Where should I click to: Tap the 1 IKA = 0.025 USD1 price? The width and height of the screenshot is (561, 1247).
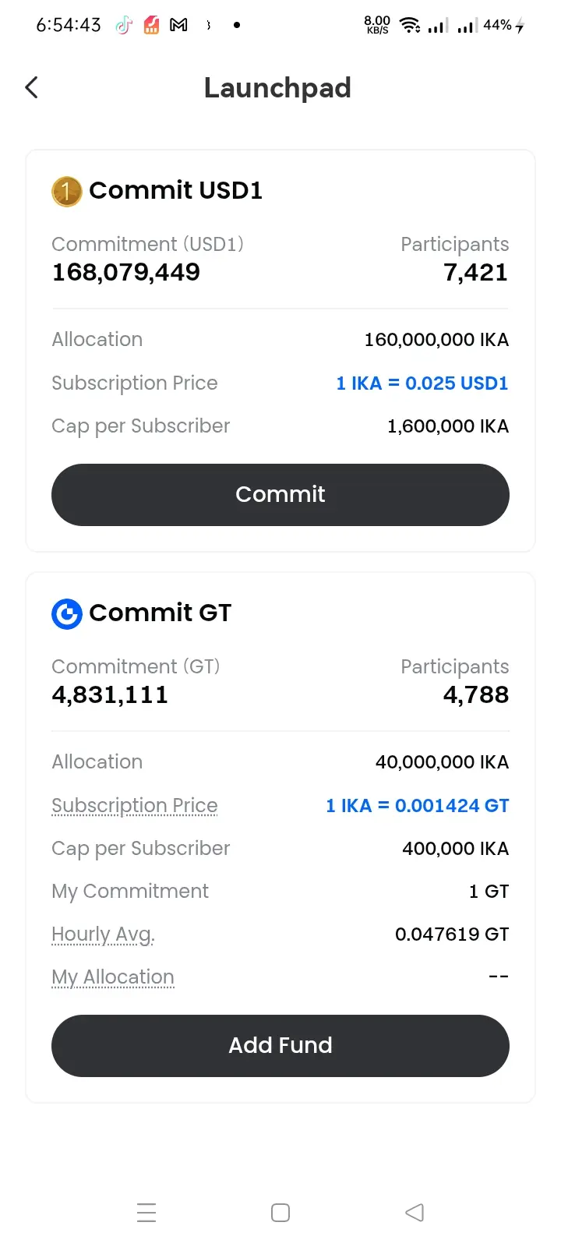point(422,383)
